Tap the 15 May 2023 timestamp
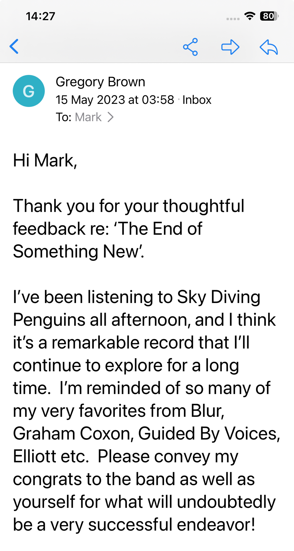Viewport: 294px width, 551px height. click(x=115, y=100)
